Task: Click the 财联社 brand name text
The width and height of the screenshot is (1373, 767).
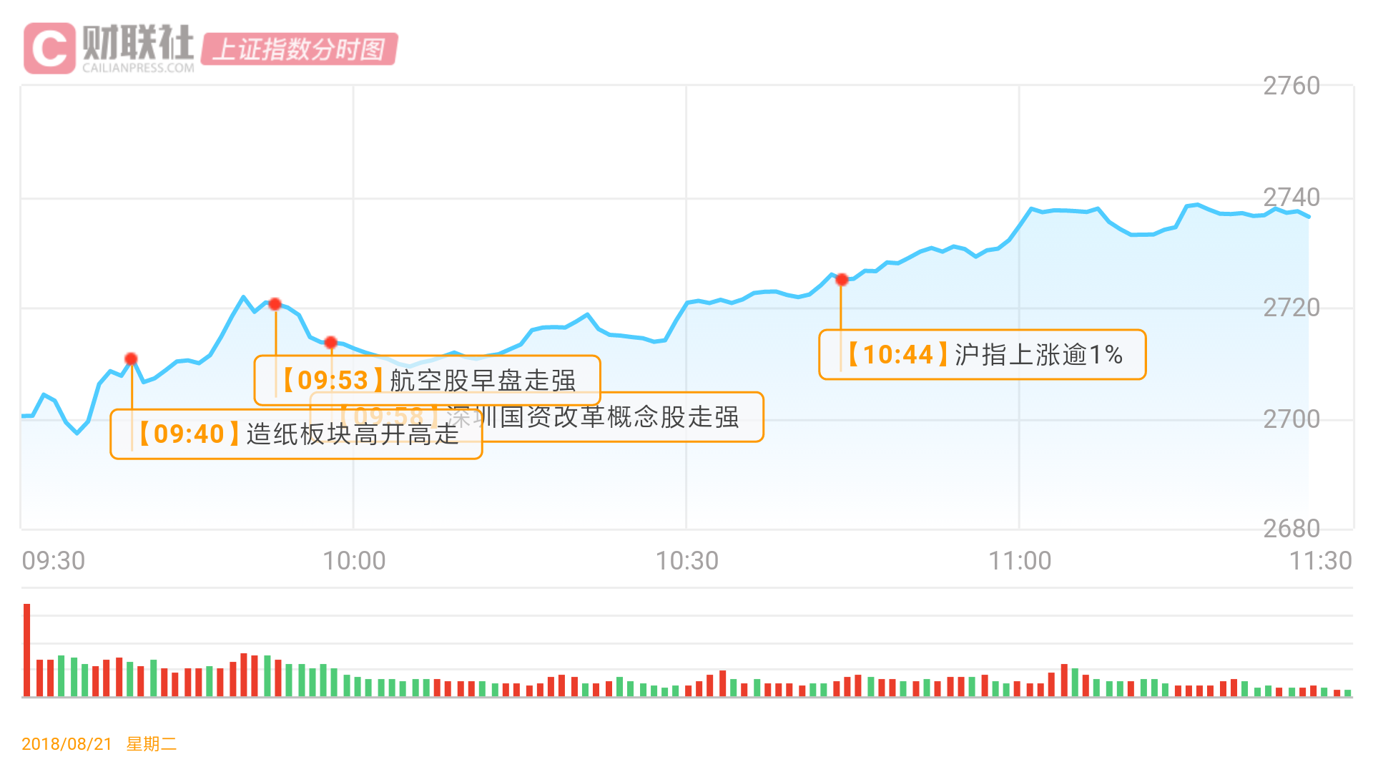Action: 137,43
